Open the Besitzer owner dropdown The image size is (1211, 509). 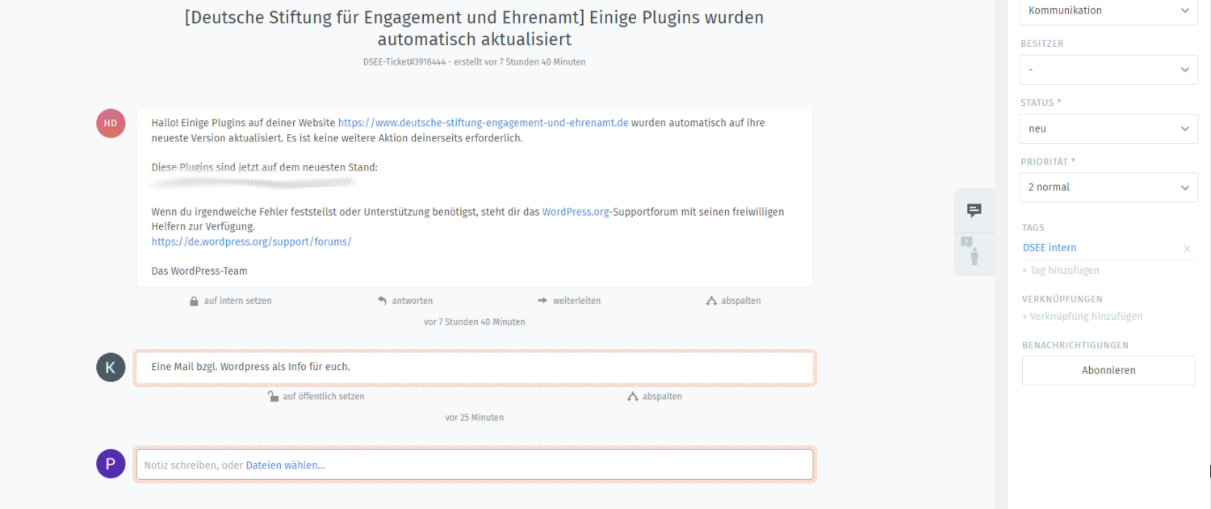point(1108,69)
